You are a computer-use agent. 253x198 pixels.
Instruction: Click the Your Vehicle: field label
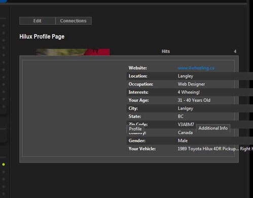[142, 149]
